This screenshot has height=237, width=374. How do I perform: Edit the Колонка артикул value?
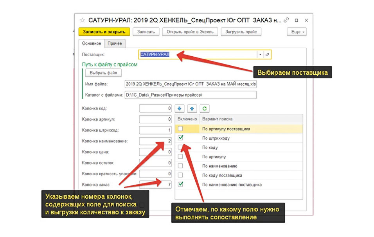point(155,119)
